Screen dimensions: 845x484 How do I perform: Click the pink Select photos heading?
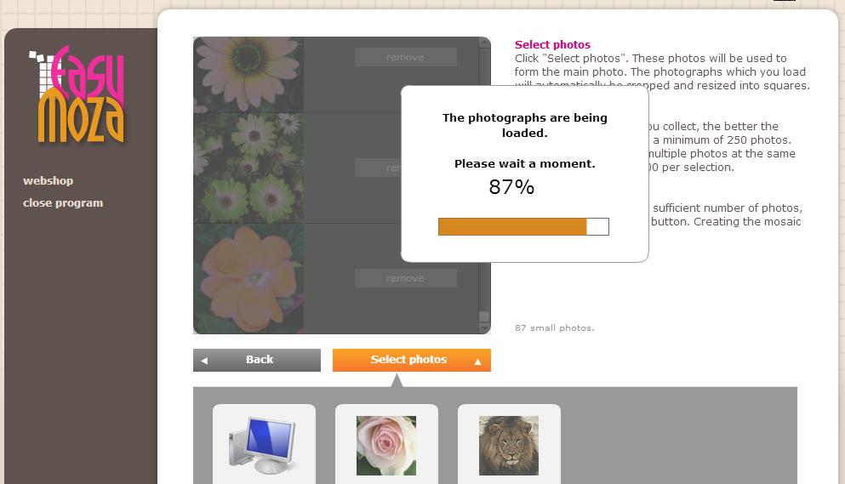tap(552, 44)
